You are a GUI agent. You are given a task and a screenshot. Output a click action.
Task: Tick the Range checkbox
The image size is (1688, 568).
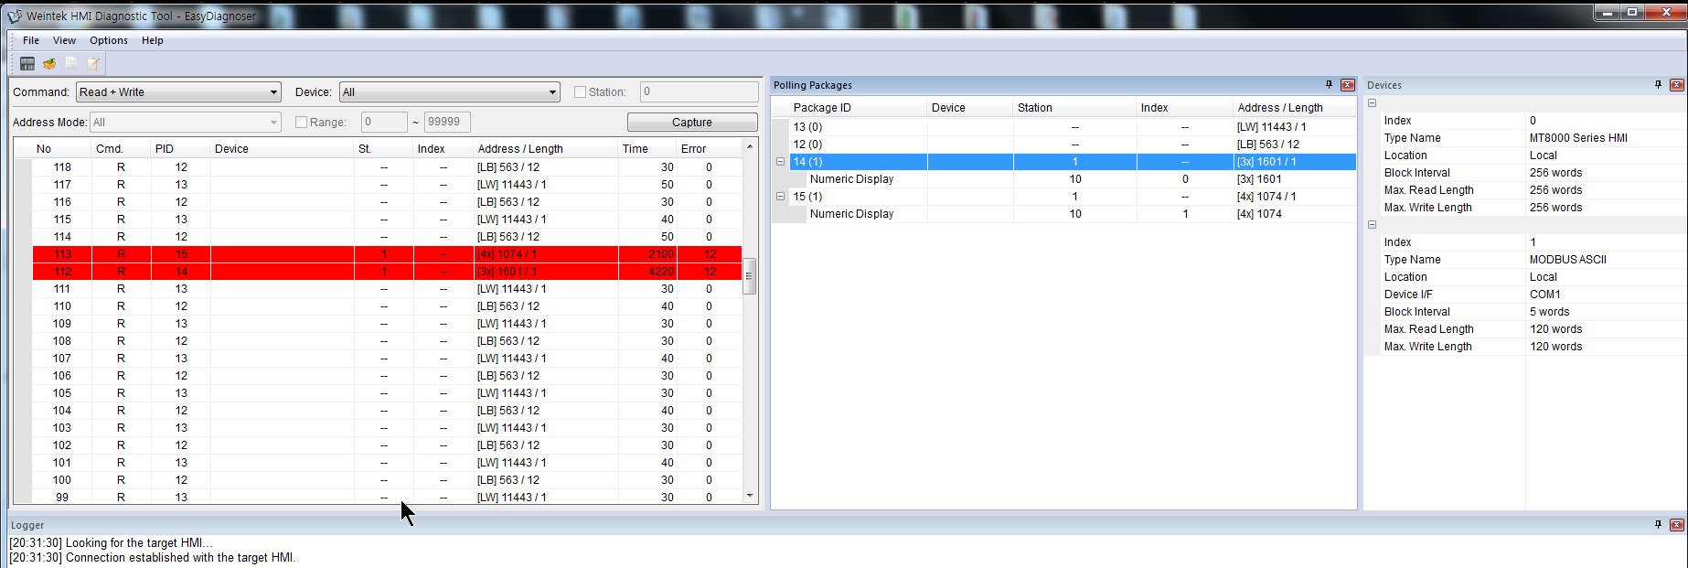point(302,123)
